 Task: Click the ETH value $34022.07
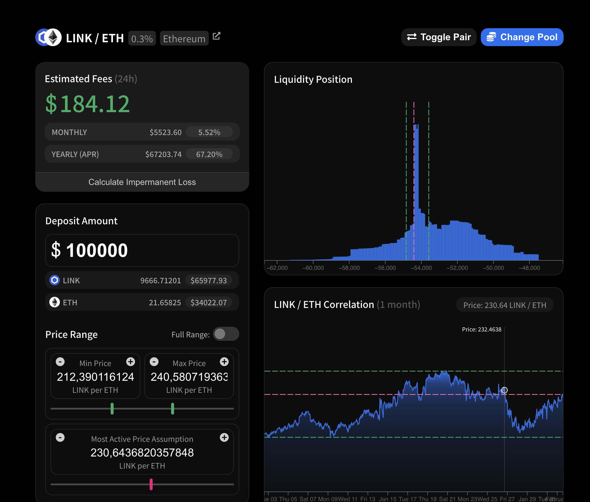click(x=209, y=302)
